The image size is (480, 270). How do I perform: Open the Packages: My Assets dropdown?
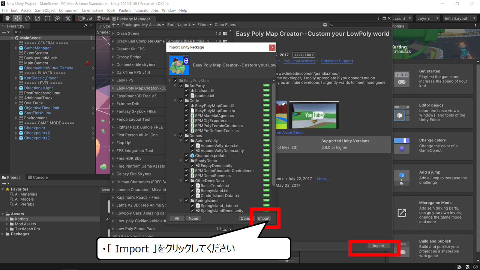143,25
